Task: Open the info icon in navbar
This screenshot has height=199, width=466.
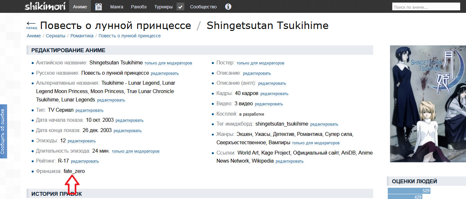Action: [x=228, y=7]
